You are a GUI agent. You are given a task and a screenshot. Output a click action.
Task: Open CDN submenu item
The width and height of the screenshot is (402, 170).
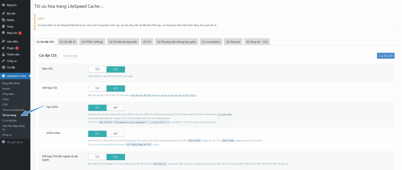5,105
